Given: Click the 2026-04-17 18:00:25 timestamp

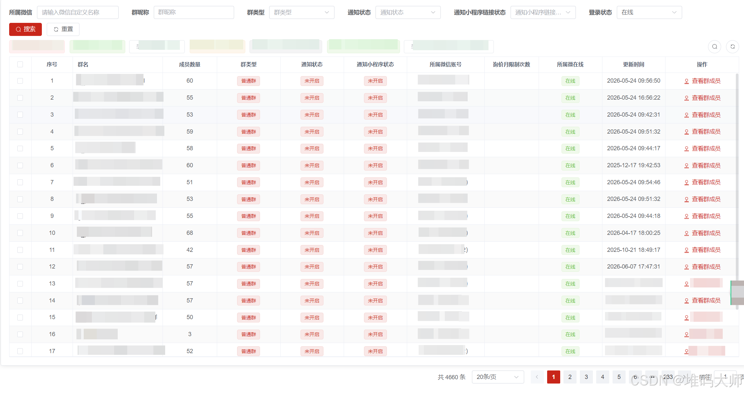Looking at the screenshot, I should [634, 233].
